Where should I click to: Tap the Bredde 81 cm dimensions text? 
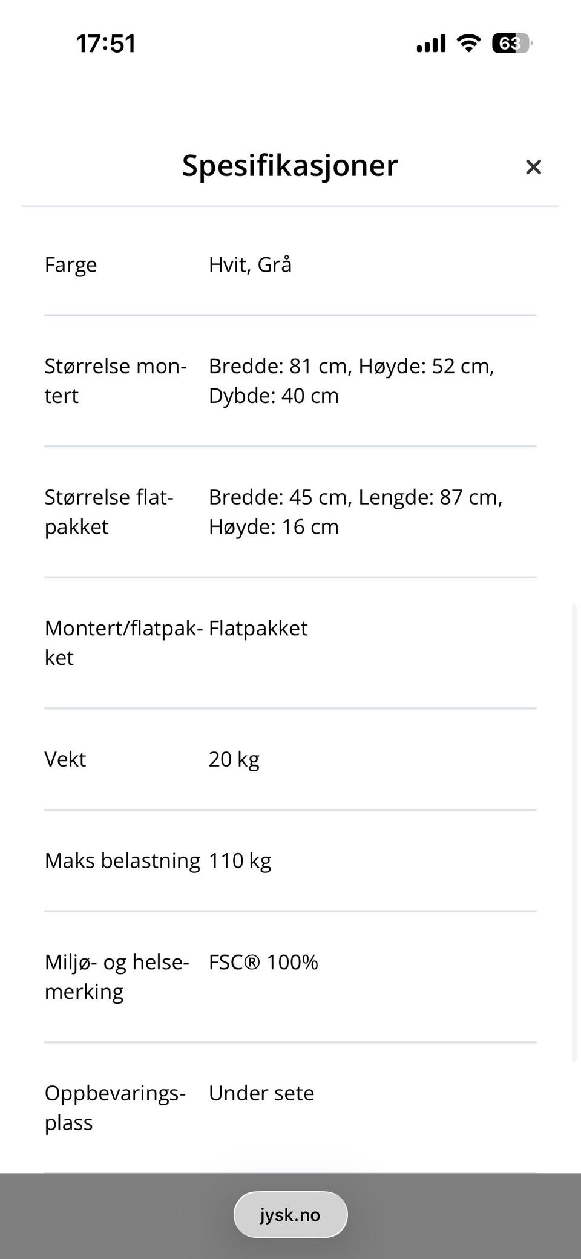point(351,381)
